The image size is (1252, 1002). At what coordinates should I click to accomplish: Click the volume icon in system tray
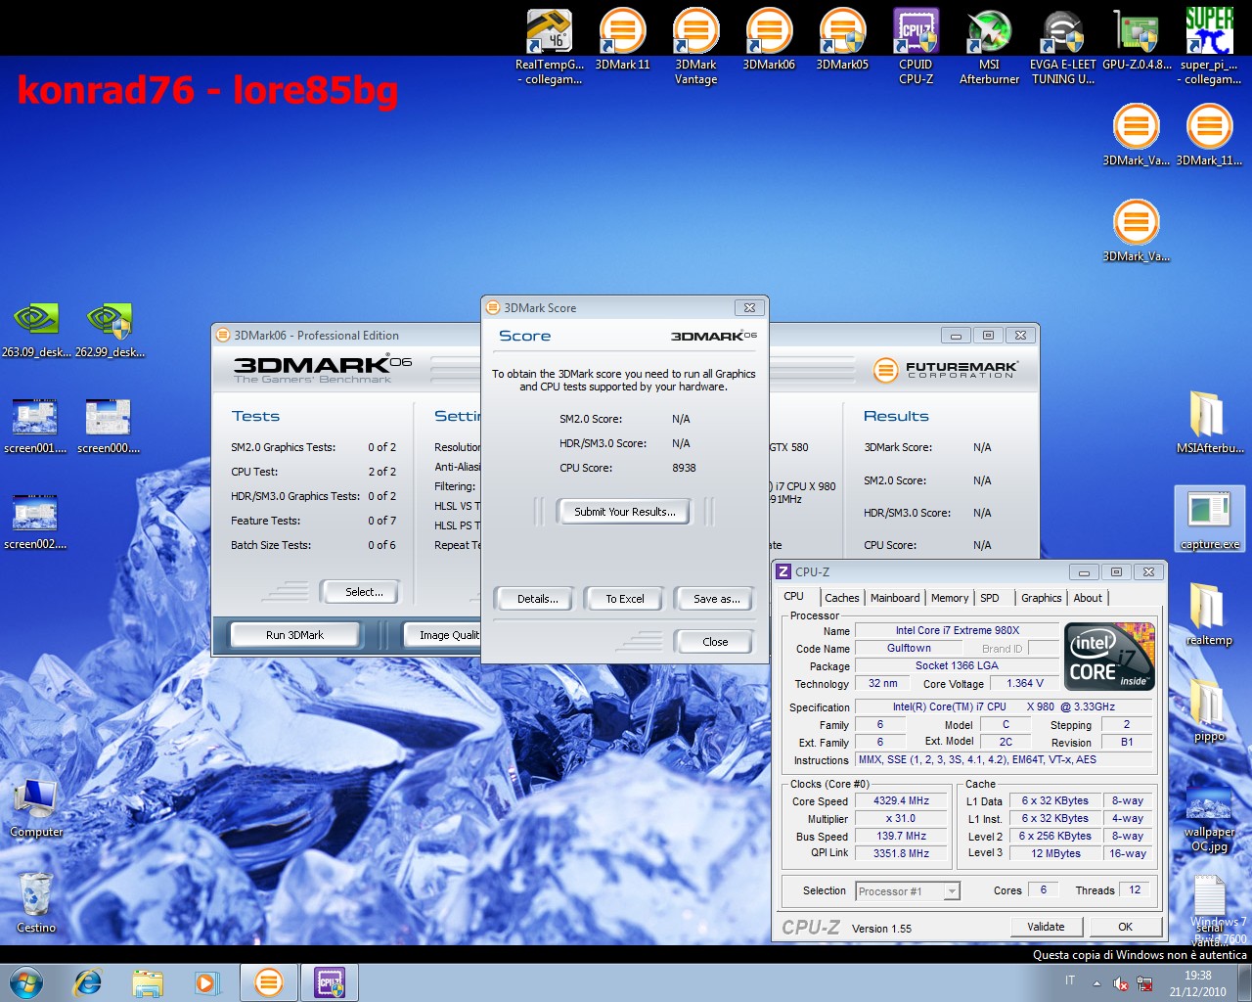point(1121,983)
